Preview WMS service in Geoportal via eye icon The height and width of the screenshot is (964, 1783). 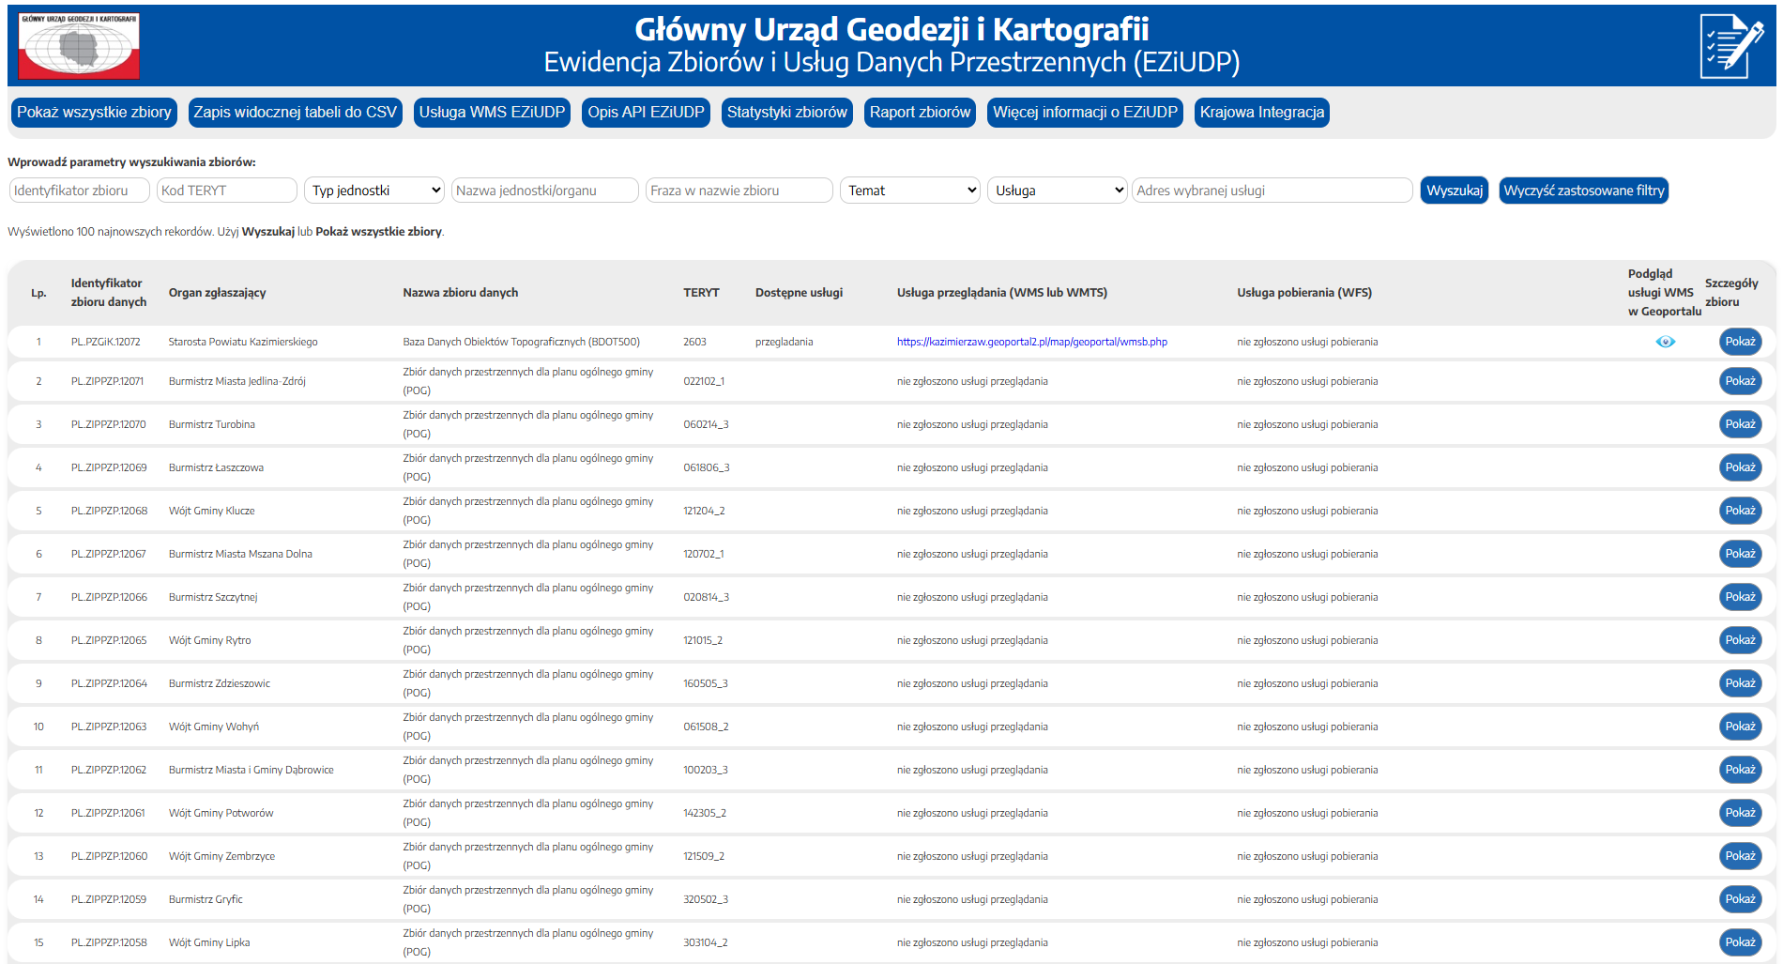[x=1665, y=342]
